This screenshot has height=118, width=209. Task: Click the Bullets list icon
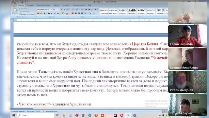tap(72, 10)
